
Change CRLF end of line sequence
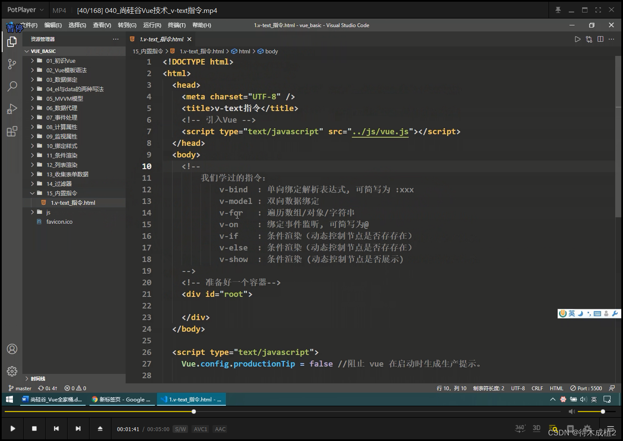537,388
